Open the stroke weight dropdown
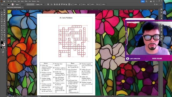The height and width of the screenshot is (97, 172). click(25, 4)
